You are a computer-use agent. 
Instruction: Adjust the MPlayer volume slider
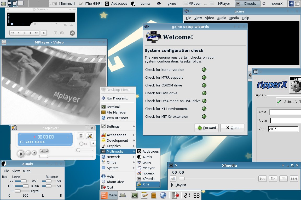84,150
